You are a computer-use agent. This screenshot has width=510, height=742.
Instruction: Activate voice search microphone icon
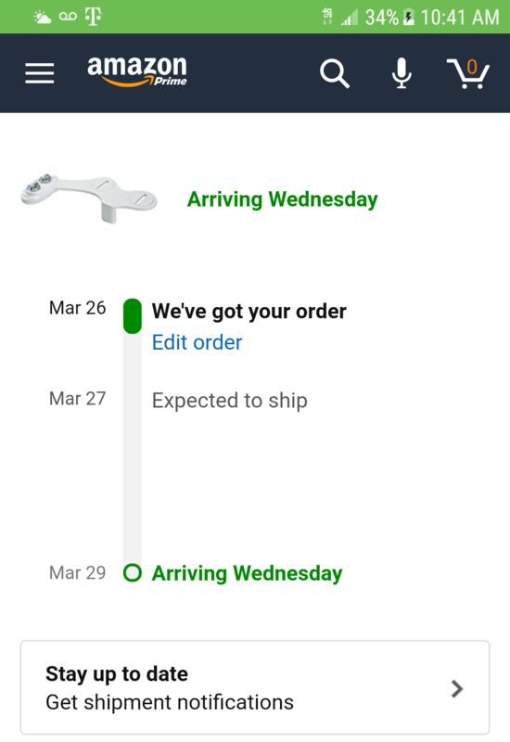pos(402,73)
